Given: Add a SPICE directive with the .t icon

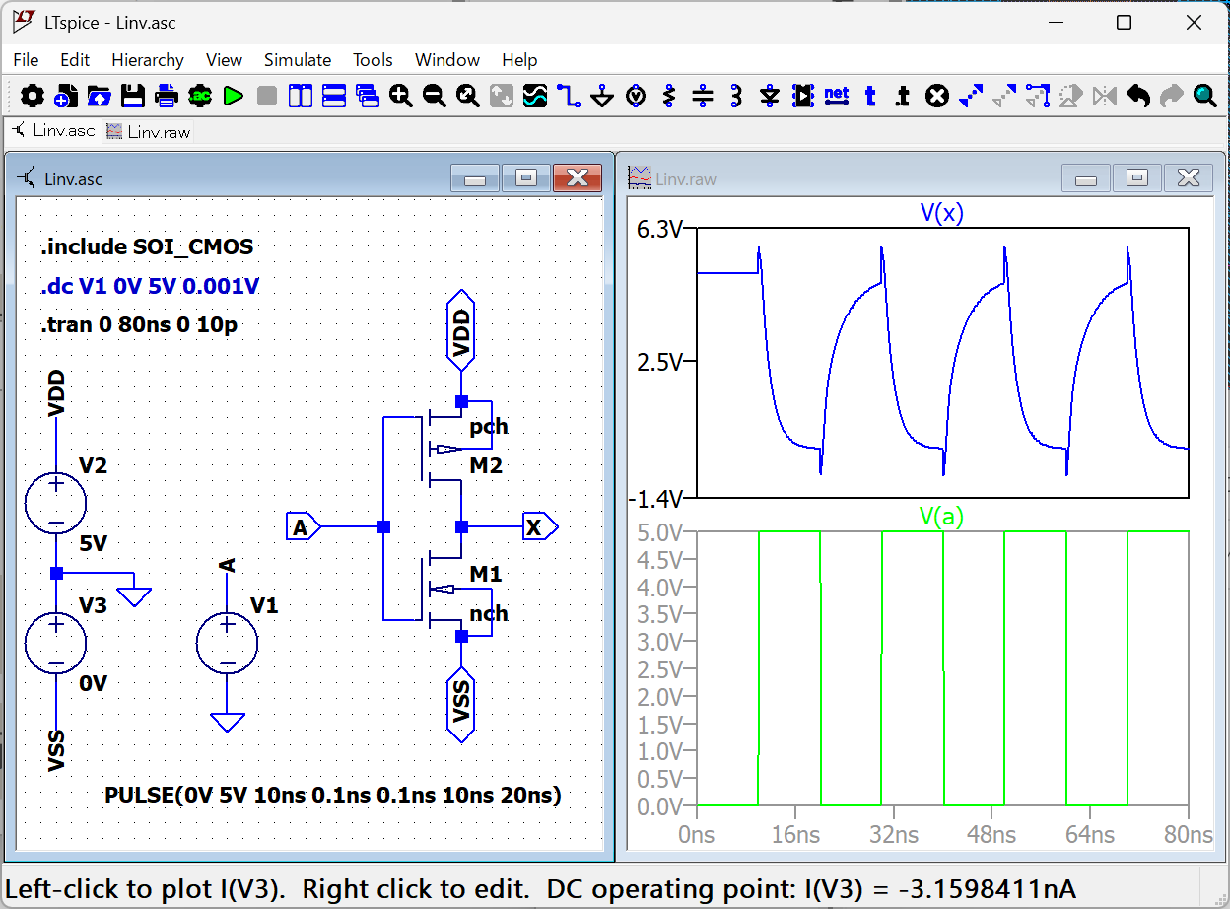Looking at the screenshot, I should point(902,96).
